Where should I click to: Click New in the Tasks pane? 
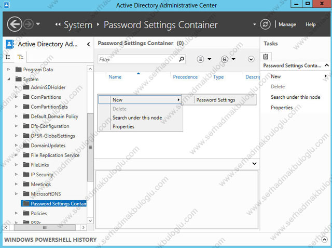coord(275,76)
